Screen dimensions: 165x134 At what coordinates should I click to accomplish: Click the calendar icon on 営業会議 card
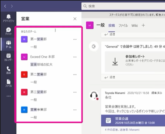coord(108,121)
